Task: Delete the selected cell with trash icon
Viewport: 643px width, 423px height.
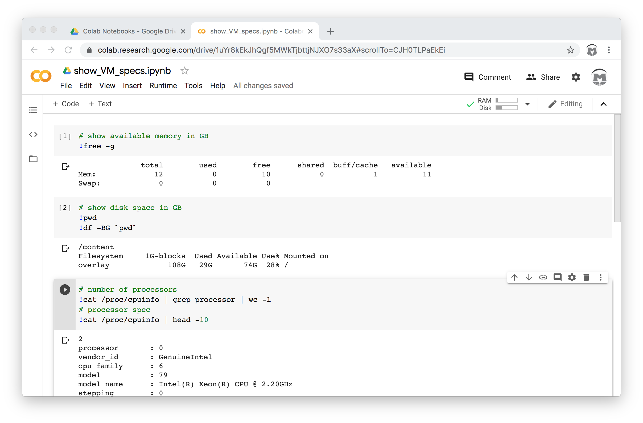Action: [x=586, y=277]
